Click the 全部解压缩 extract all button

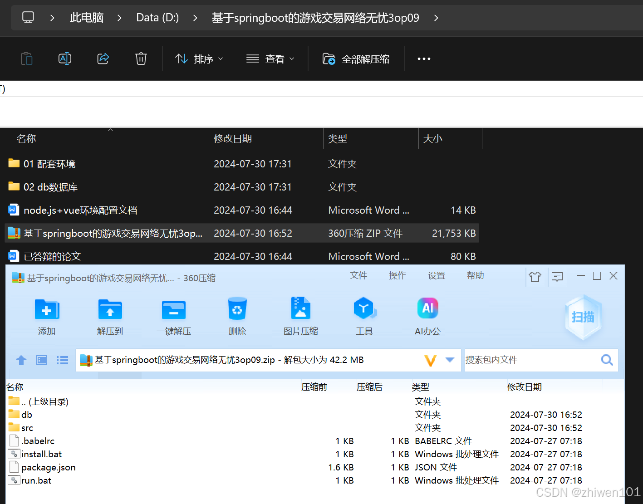click(356, 59)
